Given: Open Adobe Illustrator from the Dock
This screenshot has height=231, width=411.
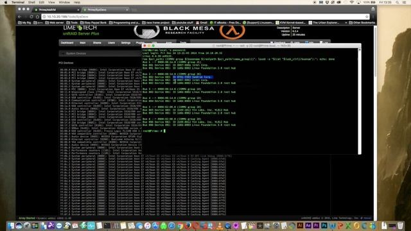Looking at the screenshot, I should 300,225.
